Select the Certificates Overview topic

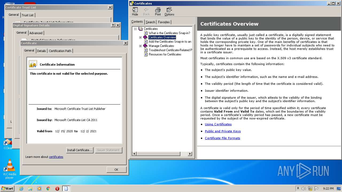(162, 37)
